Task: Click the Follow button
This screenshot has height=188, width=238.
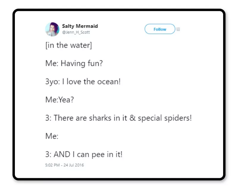Action: (x=160, y=29)
